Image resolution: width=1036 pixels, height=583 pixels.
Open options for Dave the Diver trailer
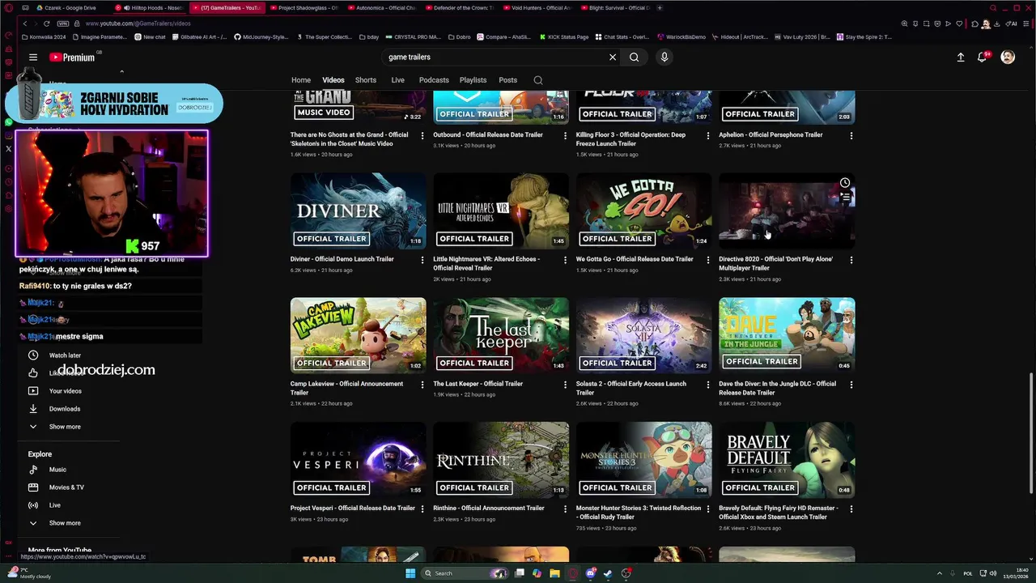point(851,385)
